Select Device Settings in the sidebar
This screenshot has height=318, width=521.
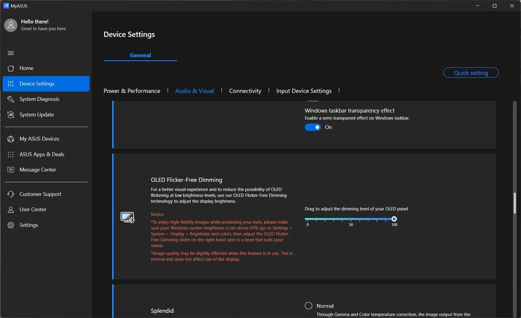click(46, 84)
